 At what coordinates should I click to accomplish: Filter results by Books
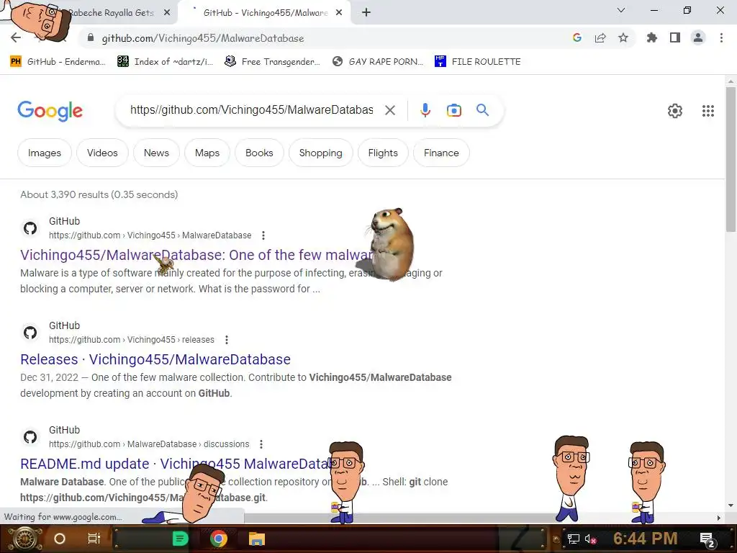pyautogui.click(x=259, y=153)
